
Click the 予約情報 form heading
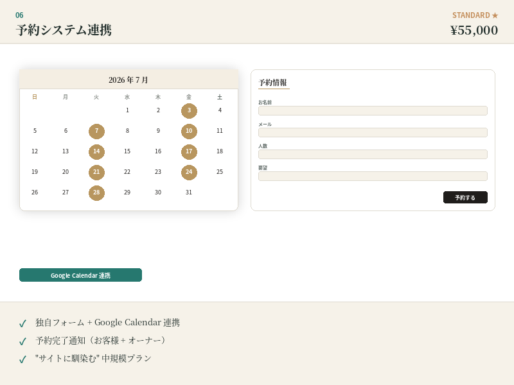[x=272, y=83]
